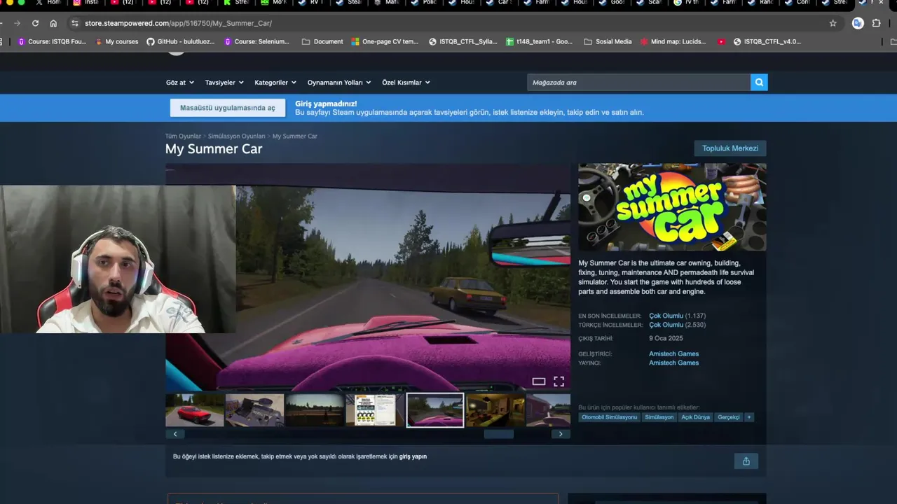897x504 pixels.
Task: Go to Tüm Oyunlar breadcrumb link
Action: click(x=183, y=136)
